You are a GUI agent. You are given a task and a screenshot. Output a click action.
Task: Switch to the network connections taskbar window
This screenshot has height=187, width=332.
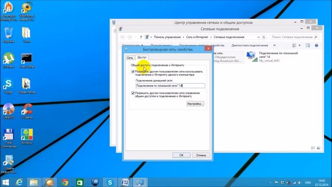[140, 182]
